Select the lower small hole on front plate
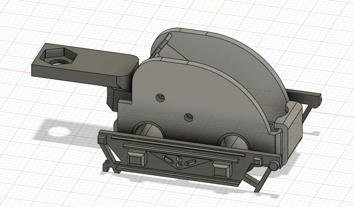This screenshot has height=207, width=354. [x=188, y=117]
